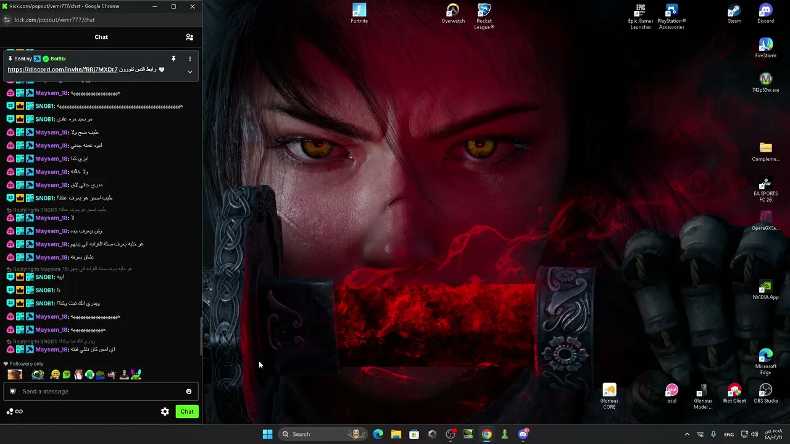This screenshot has width=790, height=444.
Task: Select the EA SPORTS FC 26 shortcut
Action: tap(766, 189)
